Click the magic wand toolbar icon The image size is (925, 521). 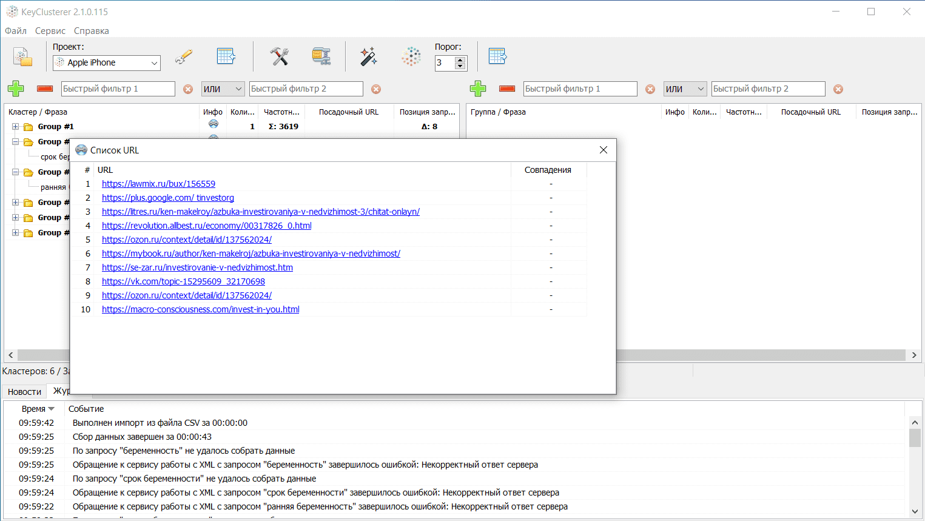click(368, 56)
